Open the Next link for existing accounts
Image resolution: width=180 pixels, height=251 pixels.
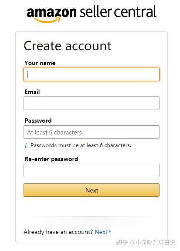coord(101,232)
